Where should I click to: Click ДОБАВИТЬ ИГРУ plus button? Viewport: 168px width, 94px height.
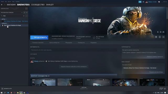point(7,89)
